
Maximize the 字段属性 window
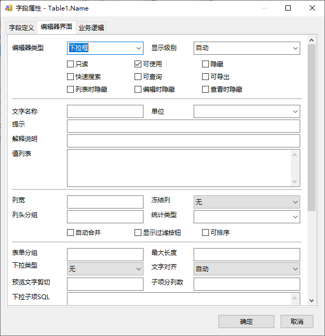click(288, 8)
